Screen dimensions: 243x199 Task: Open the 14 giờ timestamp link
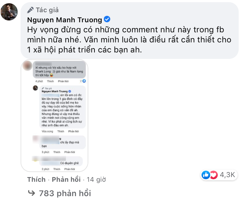(96, 180)
